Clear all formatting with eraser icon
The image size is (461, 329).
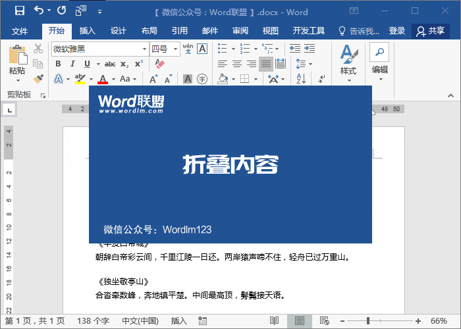159,64
